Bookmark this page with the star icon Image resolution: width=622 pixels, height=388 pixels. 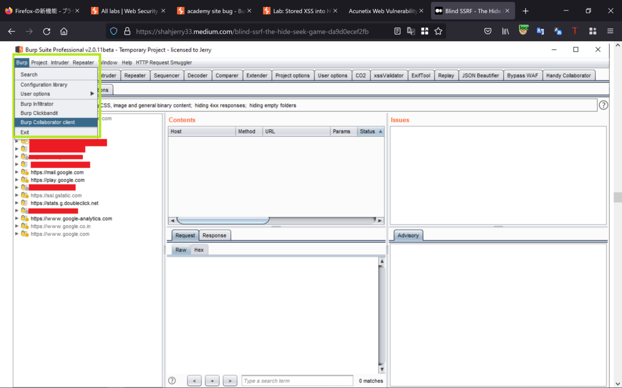click(438, 32)
